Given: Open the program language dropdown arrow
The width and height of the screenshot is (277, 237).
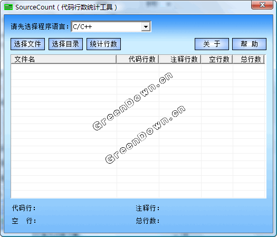Looking at the screenshot, I should pyautogui.click(x=146, y=27).
